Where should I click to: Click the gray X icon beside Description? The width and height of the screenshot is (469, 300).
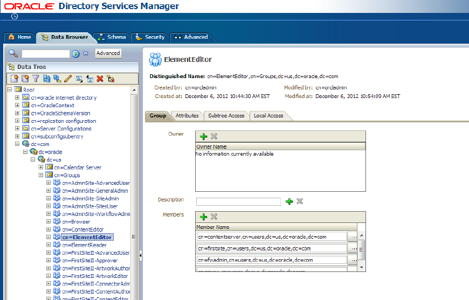click(x=300, y=201)
